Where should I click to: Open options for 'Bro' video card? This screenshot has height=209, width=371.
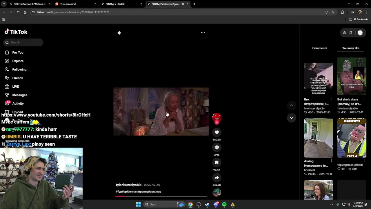[x=332, y=99]
